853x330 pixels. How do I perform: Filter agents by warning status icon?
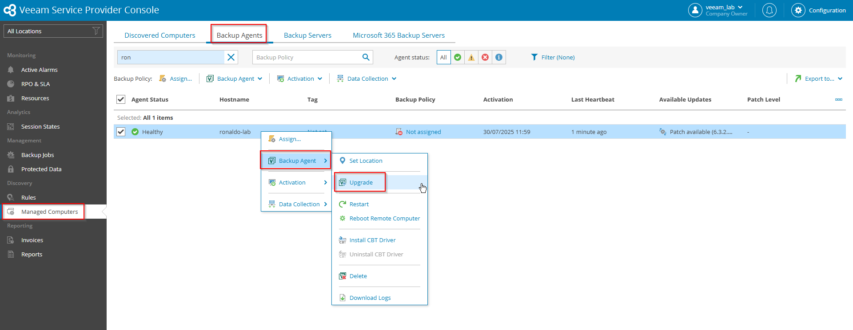click(471, 57)
